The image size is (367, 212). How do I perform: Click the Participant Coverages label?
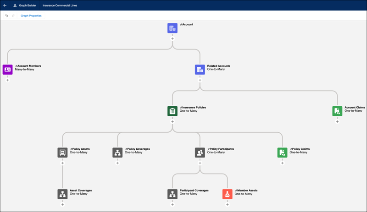194,190
